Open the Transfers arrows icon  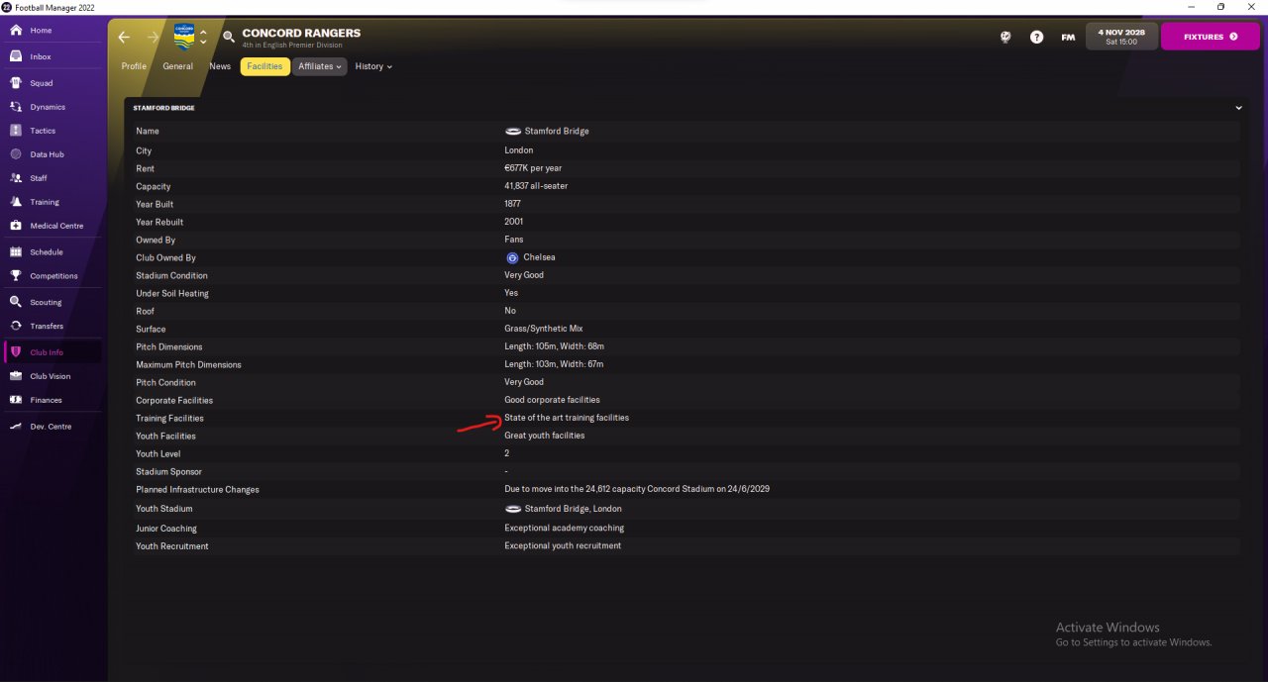16,326
